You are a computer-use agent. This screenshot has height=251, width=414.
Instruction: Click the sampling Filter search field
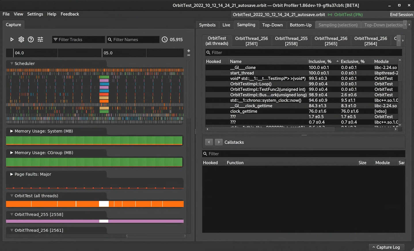(303, 53)
